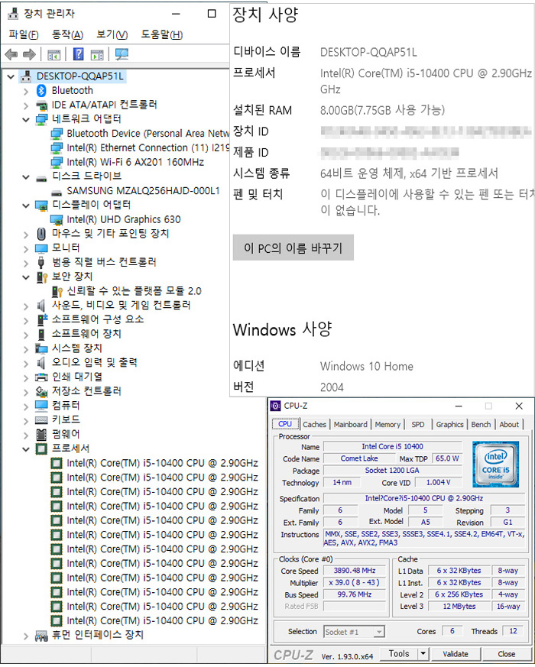Select Intel(R) UHD Graphics 630 device
This screenshot has height=667, width=535.
click(x=124, y=219)
